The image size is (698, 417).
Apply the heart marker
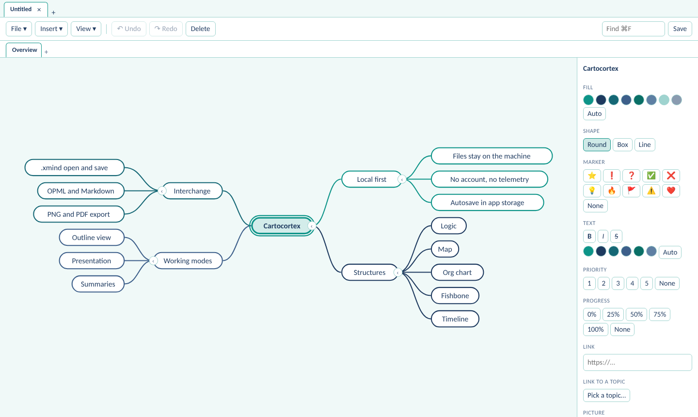click(671, 191)
